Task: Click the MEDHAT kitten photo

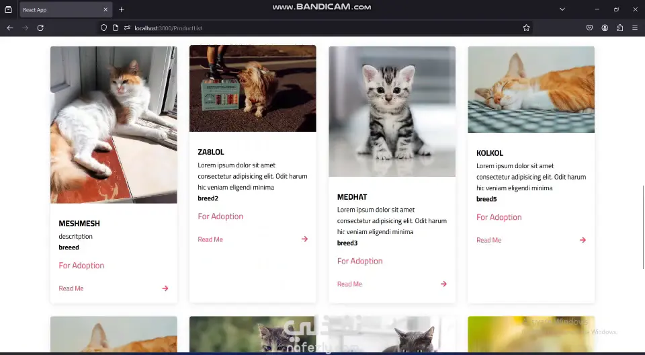Action: click(x=392, y=112)
